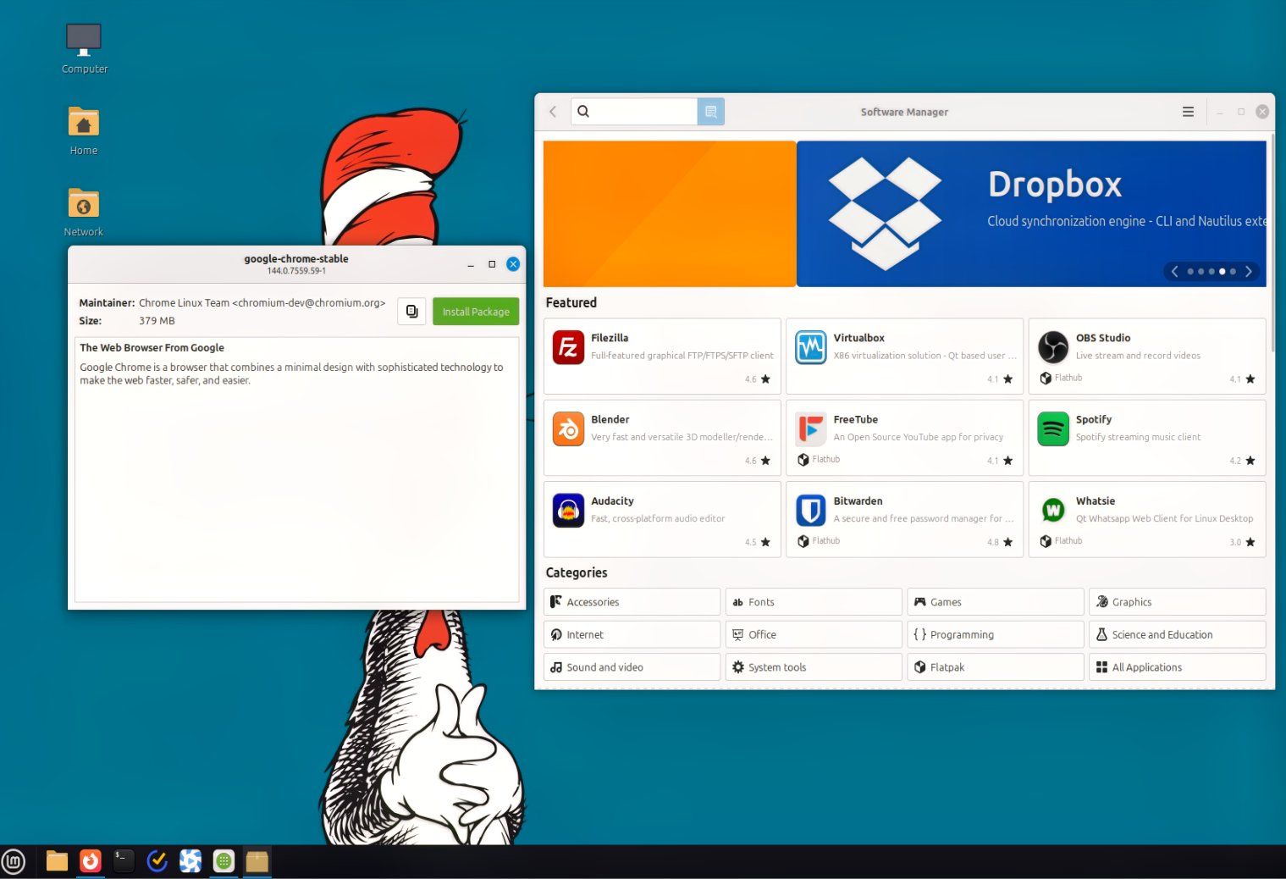1286x879 pixels.
Task: Select the VirtualBox icon
Action: pos(810,347)
